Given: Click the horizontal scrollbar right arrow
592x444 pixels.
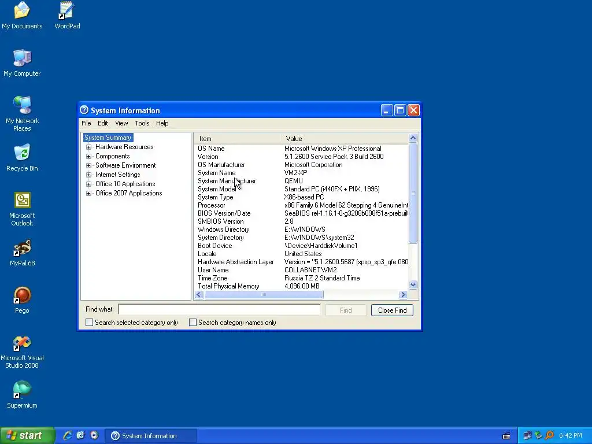Looking at the screenshot, I should coord(403,294).
